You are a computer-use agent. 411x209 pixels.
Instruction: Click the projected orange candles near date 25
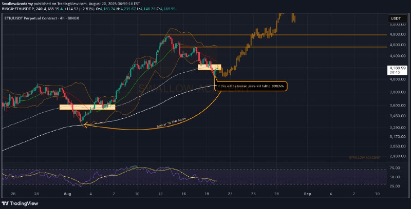[253, 36]
